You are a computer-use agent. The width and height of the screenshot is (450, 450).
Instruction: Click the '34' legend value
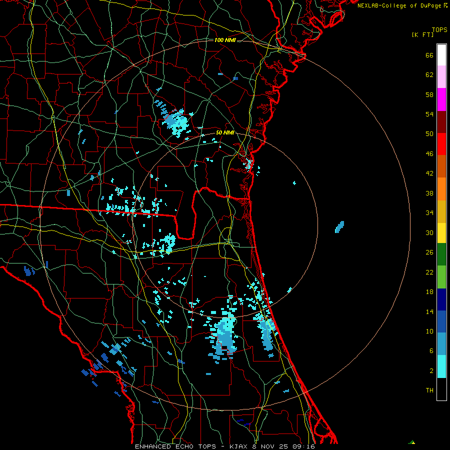click(429, 213)
